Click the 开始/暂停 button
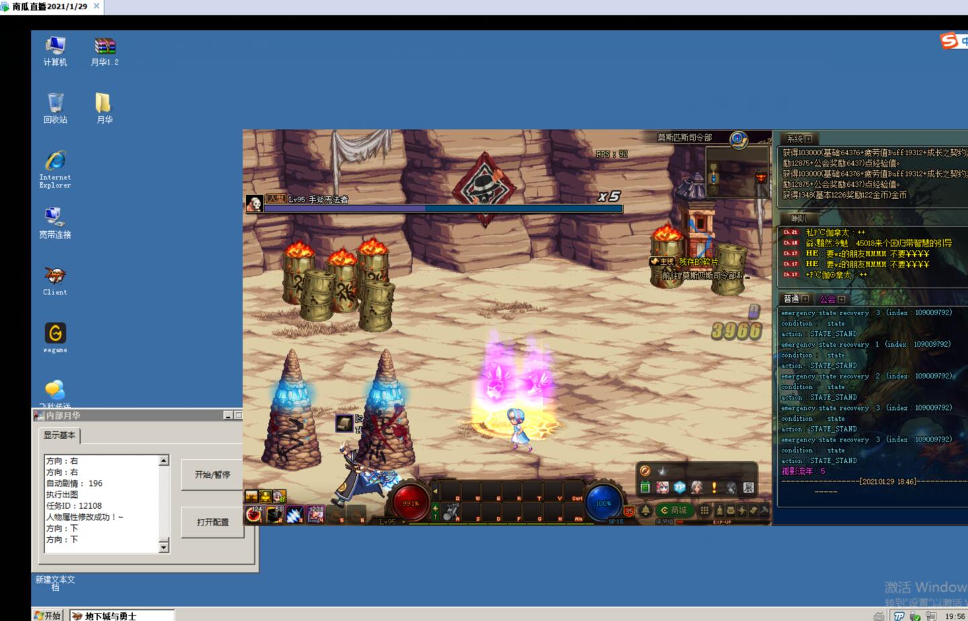Screen dimensions: 968x621 (212, 474)
